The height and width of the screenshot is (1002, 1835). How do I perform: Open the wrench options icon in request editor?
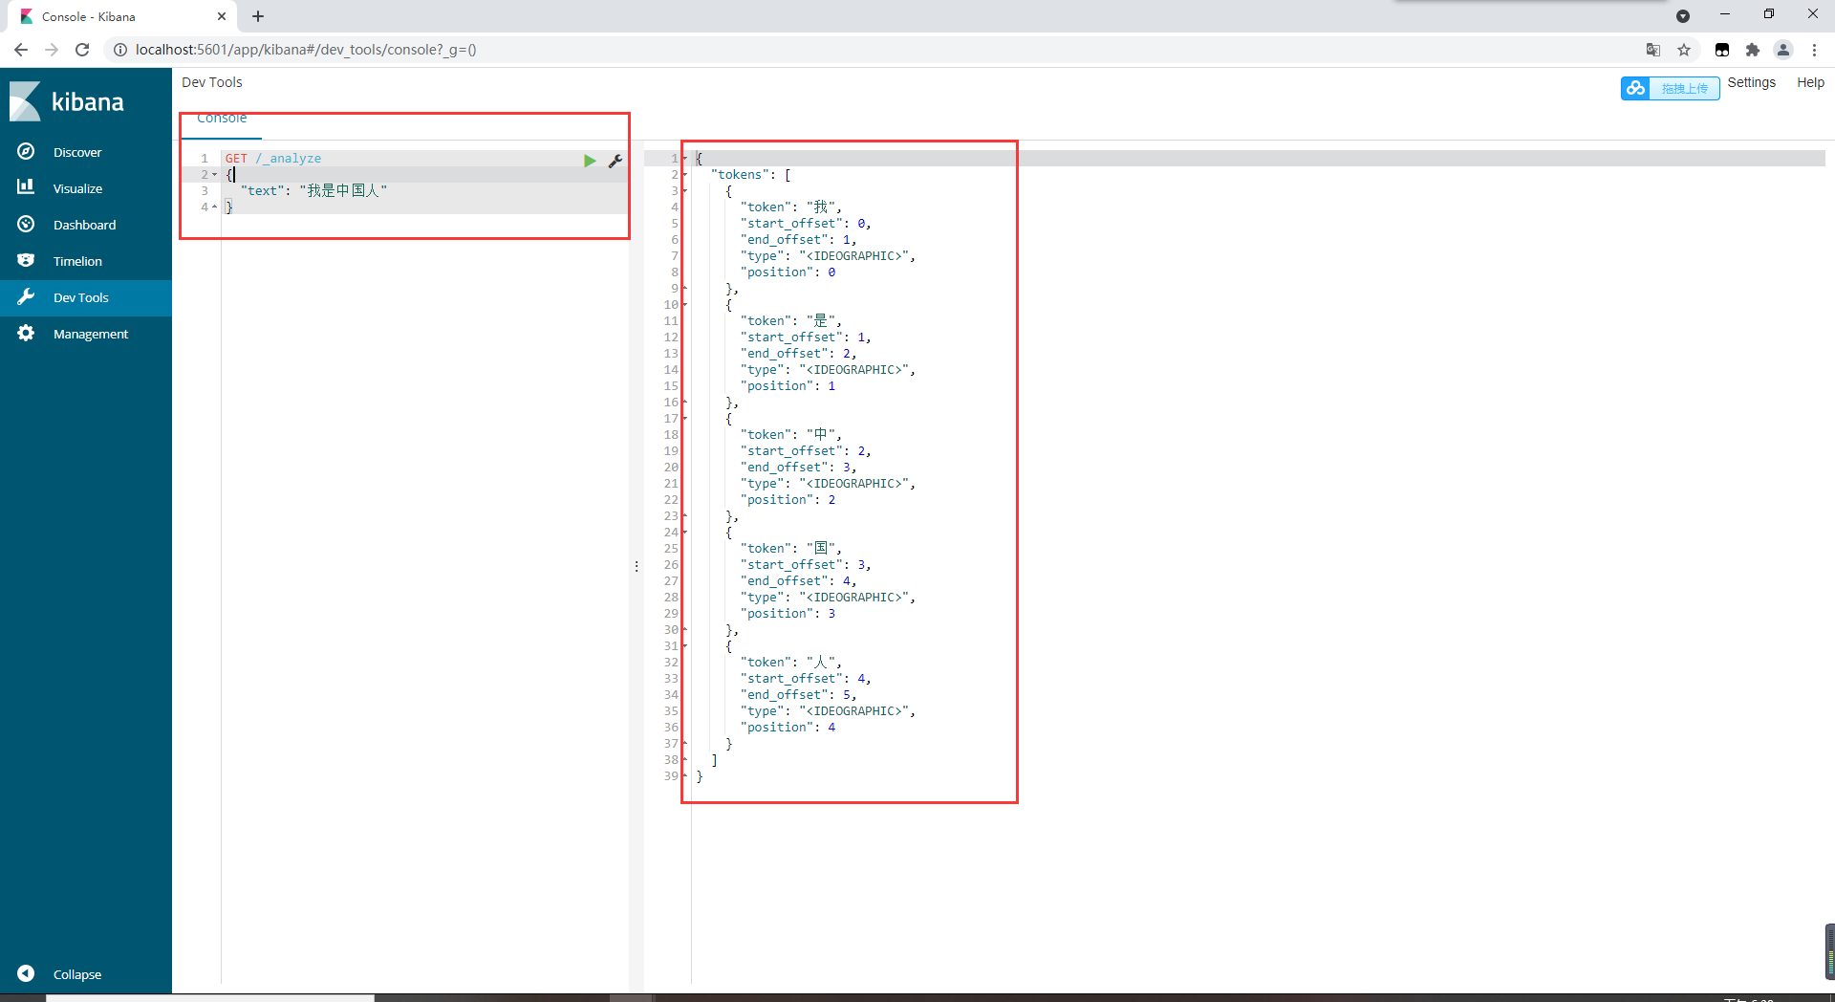(x=615, y=161)
